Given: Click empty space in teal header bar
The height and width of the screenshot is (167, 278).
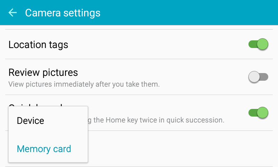Looking at the screenshot, I should 191,13.
